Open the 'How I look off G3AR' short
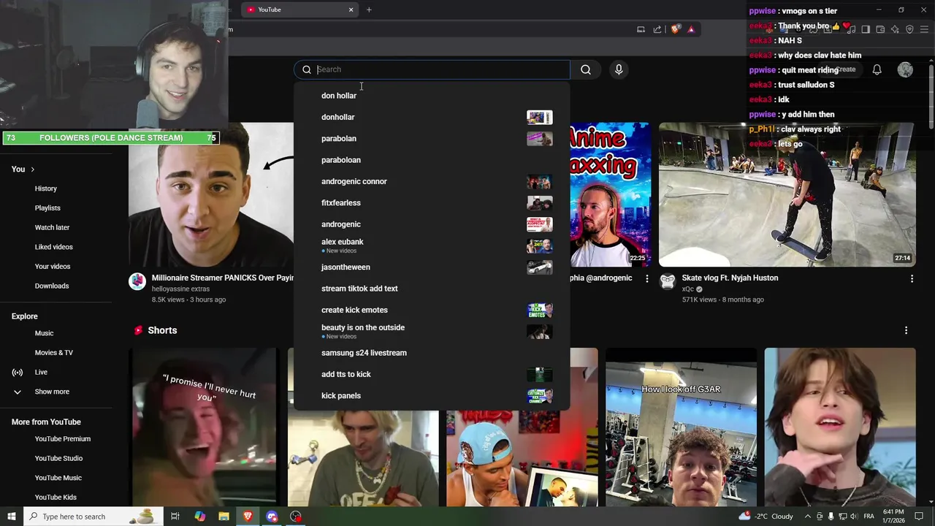 tap(681, 427)
